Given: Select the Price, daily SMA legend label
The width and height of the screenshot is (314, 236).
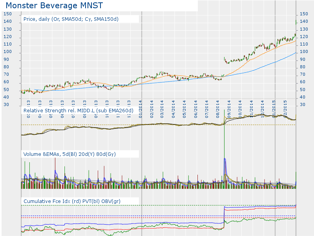Looking at the screenshot, I should pyautogui.click(x=71, y=19).
